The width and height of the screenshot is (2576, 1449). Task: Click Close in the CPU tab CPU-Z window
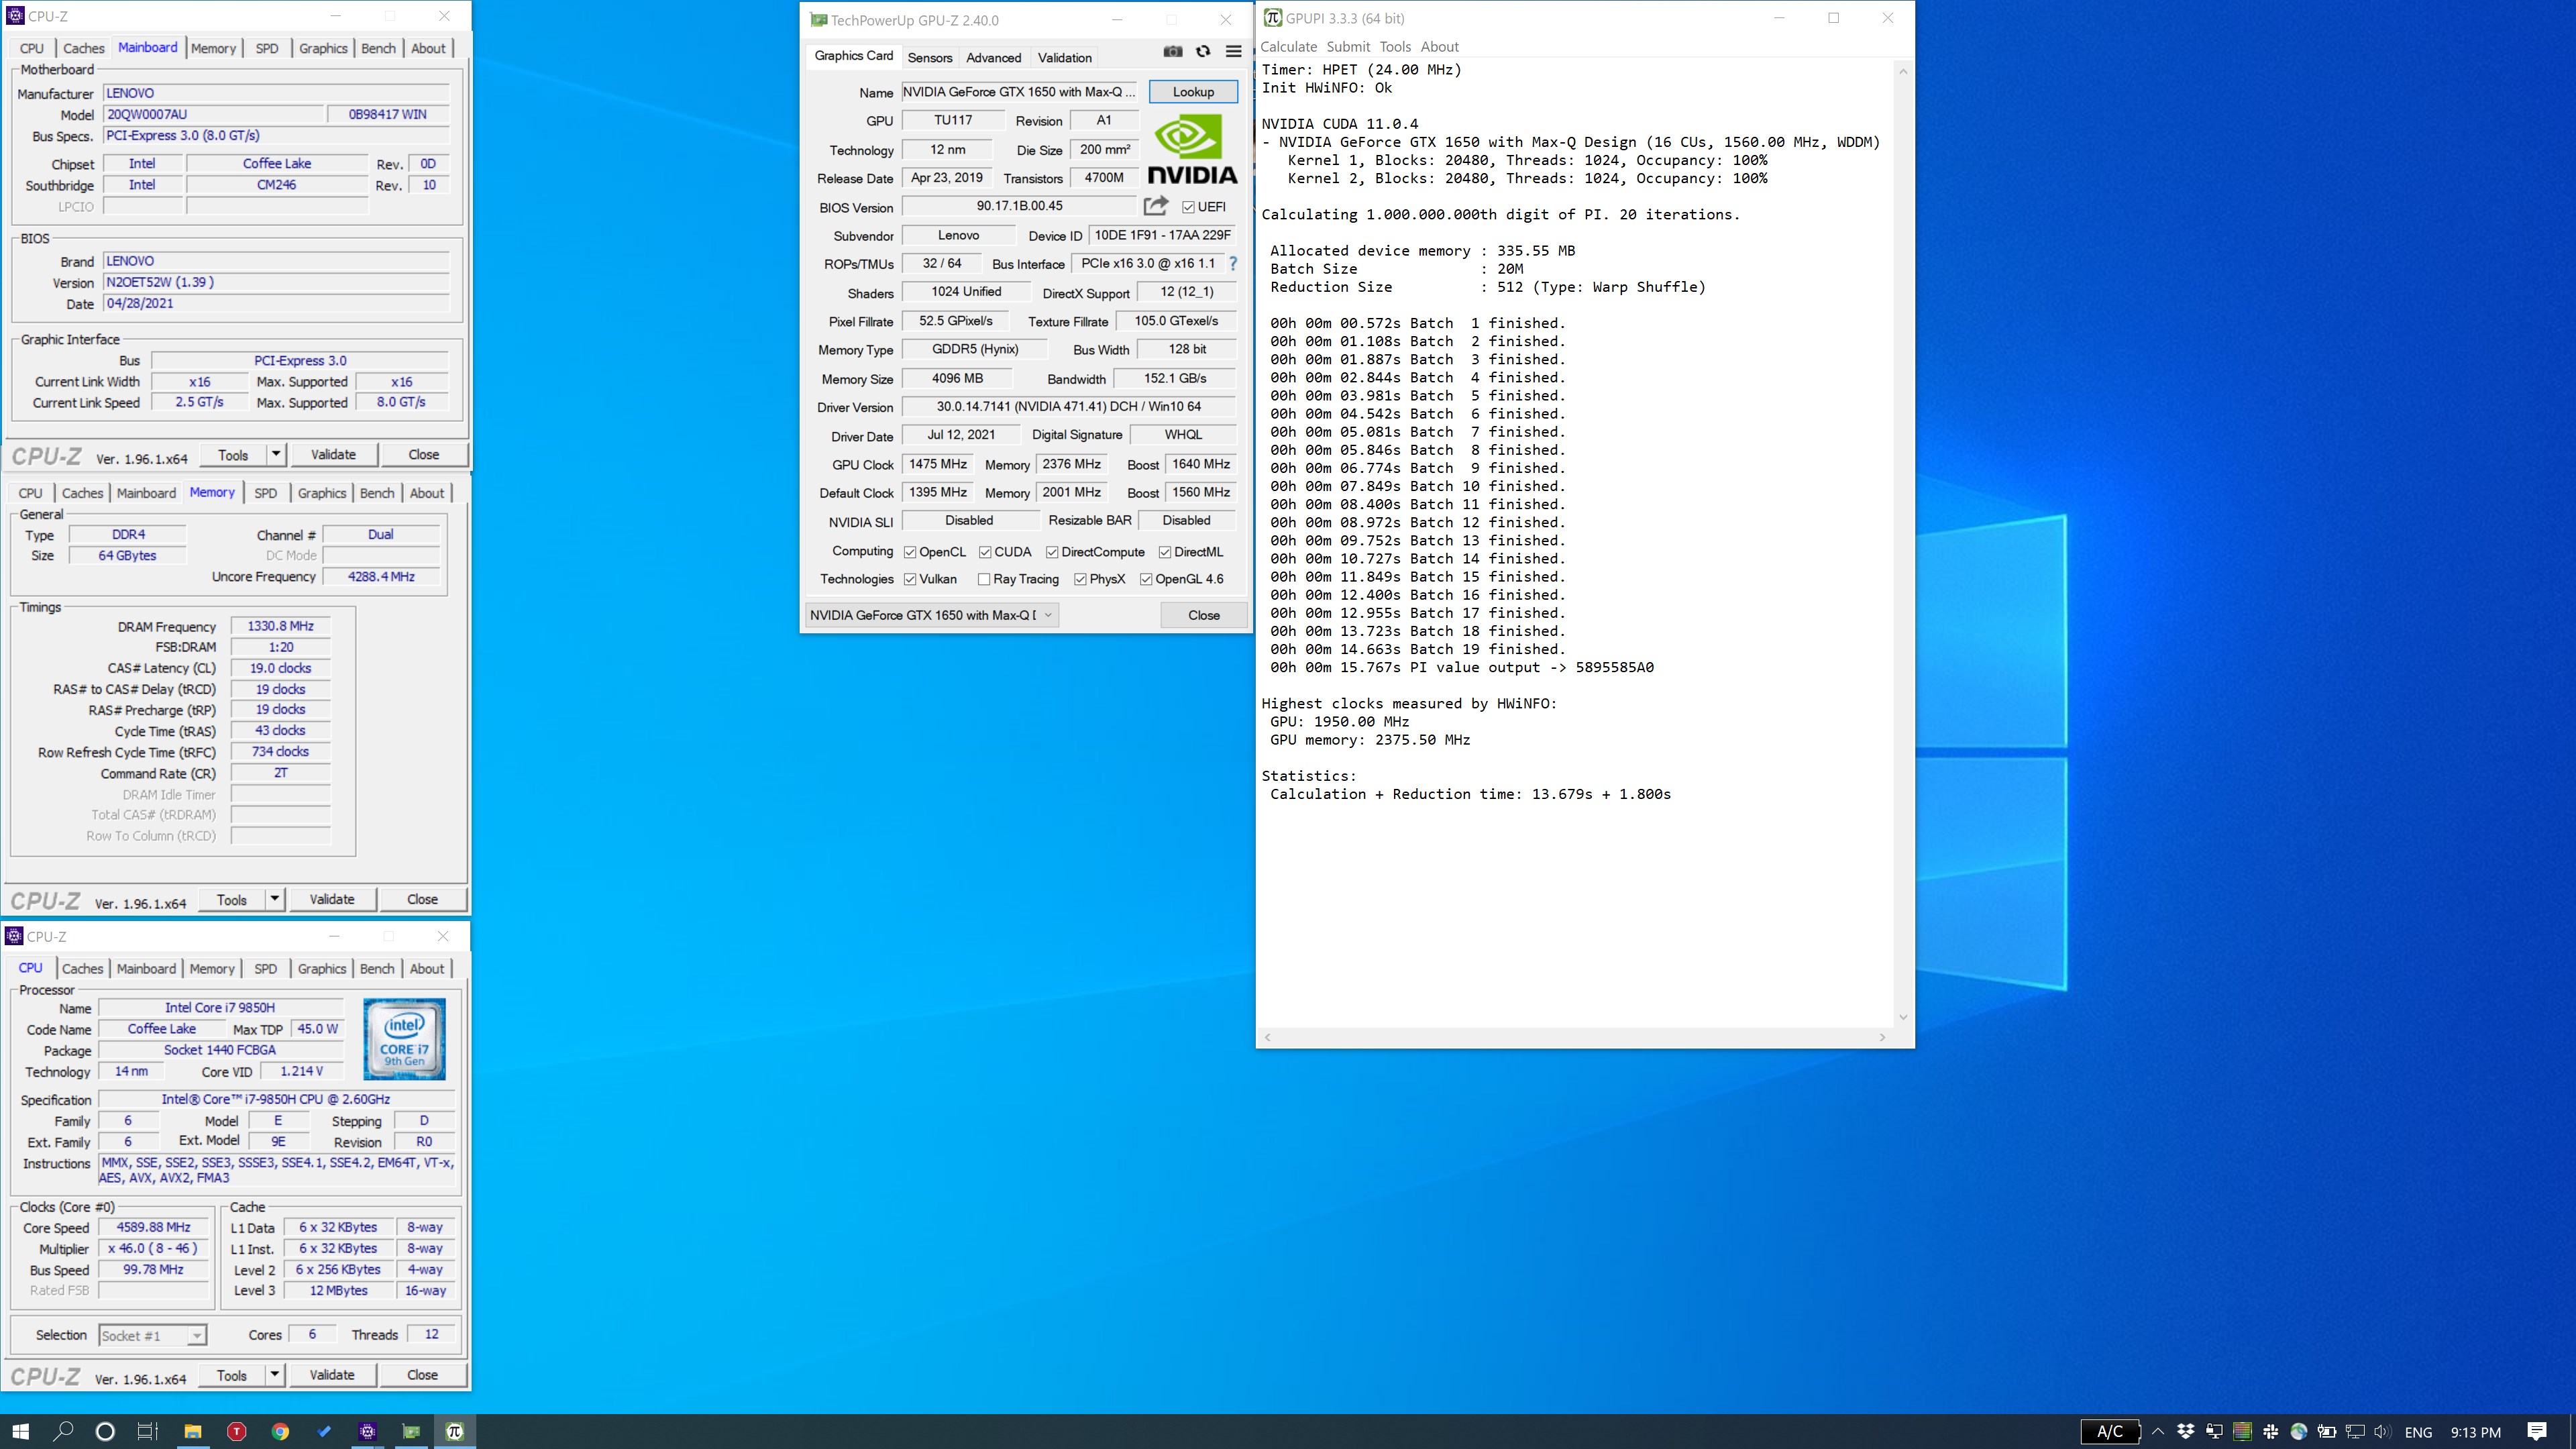[422, 1375]
